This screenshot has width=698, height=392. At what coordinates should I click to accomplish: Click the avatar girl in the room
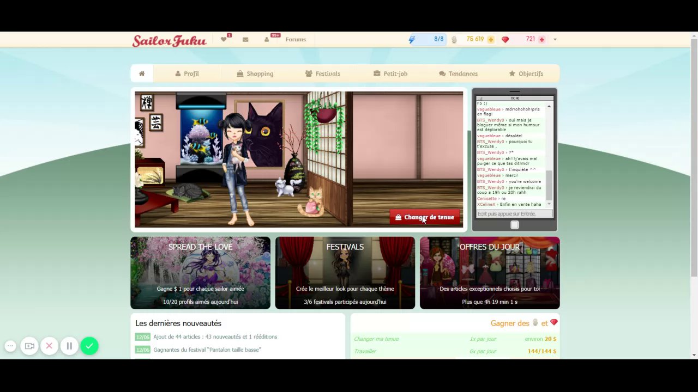point(237,169)
